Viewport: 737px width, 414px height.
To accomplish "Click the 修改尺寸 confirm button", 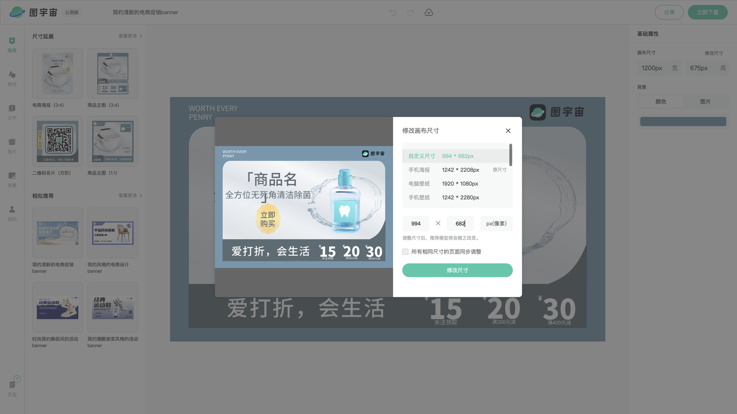I will [x=457, y=270].
